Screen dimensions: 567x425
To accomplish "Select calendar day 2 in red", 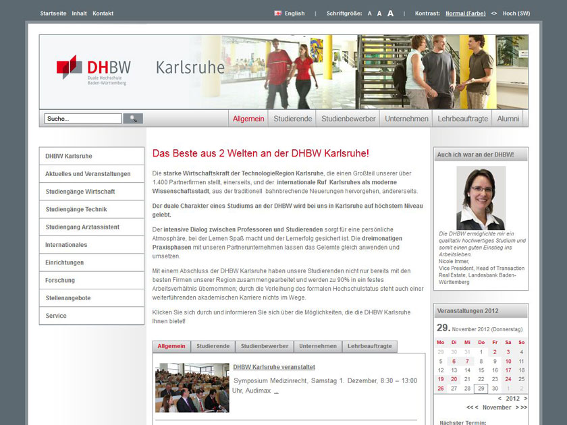I will pos(495,352).
